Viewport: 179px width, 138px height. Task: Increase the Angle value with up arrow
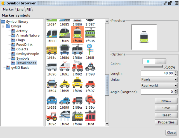coord(176,90)
